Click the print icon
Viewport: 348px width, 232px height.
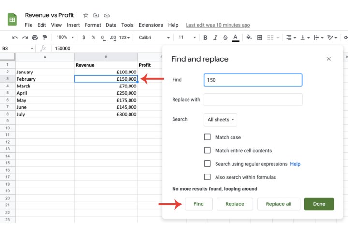35,38
